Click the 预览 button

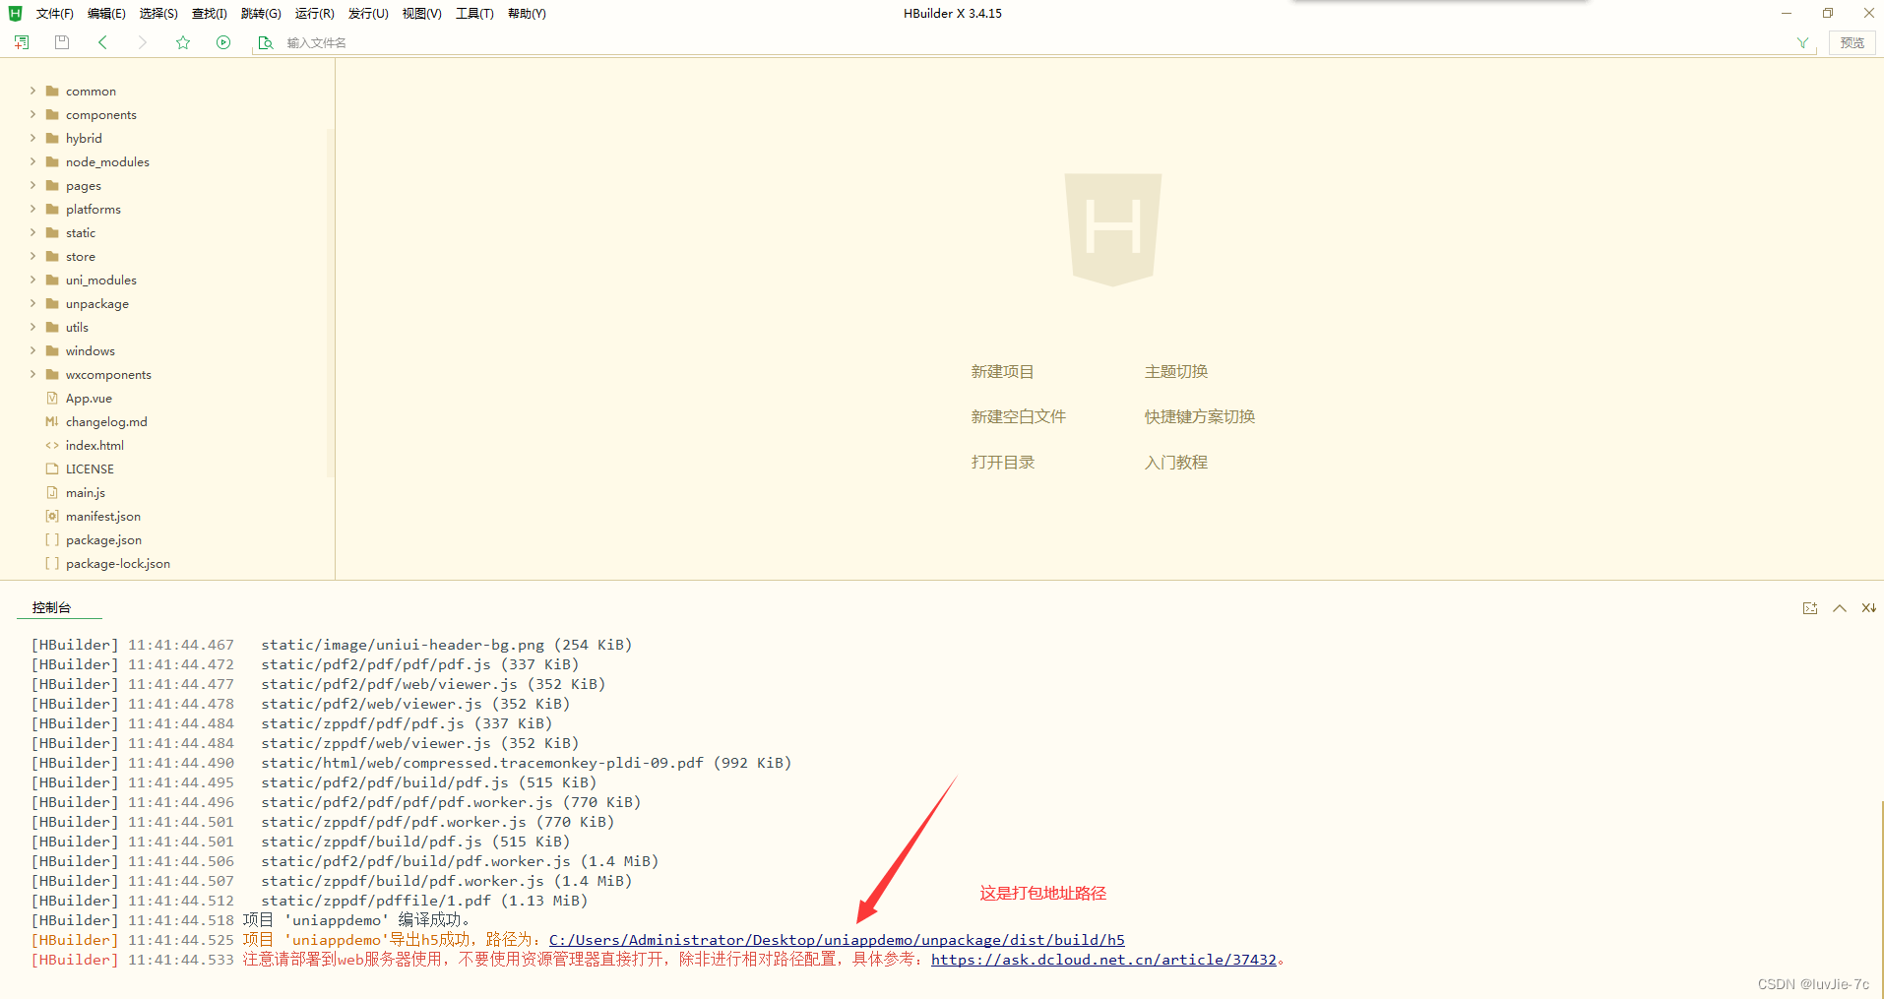(1852, 42)
